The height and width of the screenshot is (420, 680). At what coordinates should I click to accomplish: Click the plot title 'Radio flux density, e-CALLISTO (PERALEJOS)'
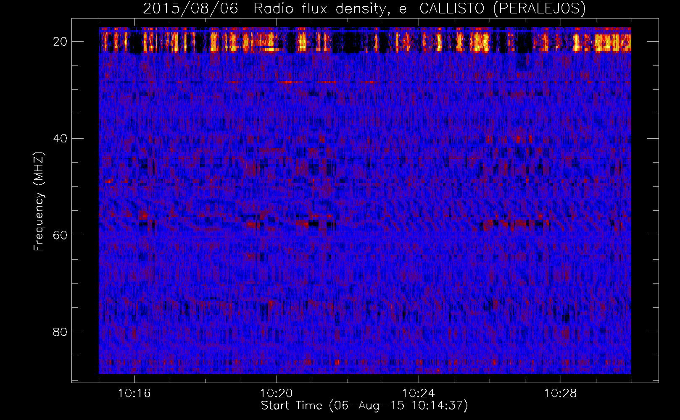point(419,9)
